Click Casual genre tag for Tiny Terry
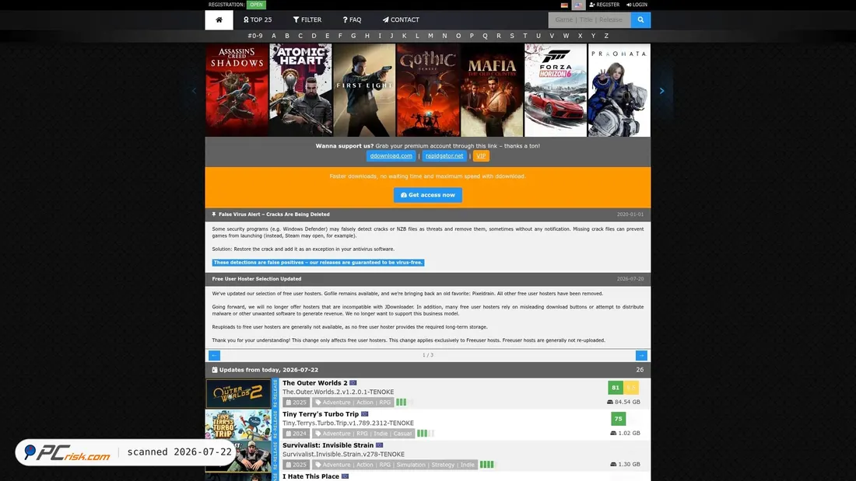Viewport: 856px width, 481px height. pyautogui.click(x=402, y=434)
